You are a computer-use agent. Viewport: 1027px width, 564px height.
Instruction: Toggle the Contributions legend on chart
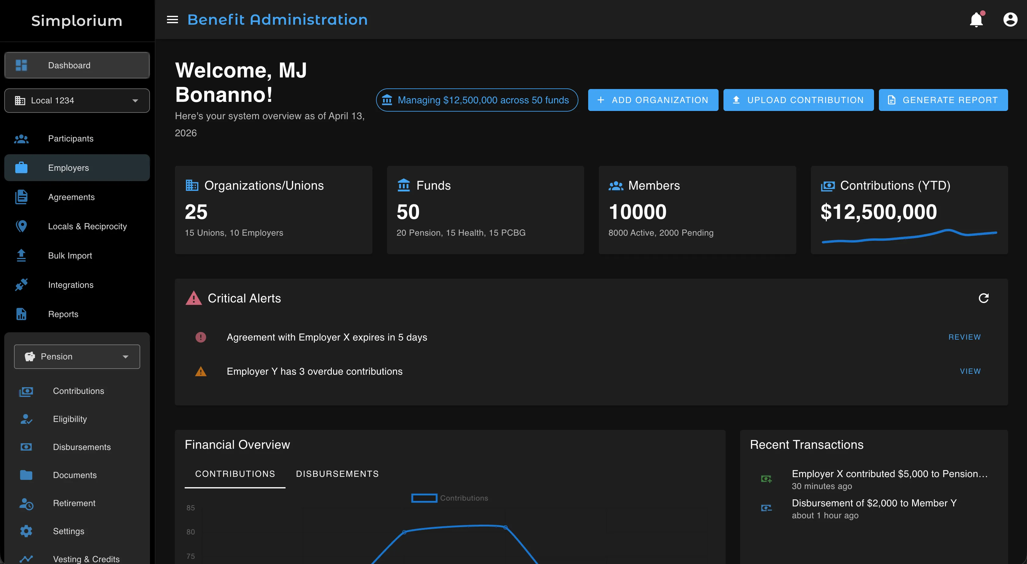pyautogui.click(x=450, y=498)
